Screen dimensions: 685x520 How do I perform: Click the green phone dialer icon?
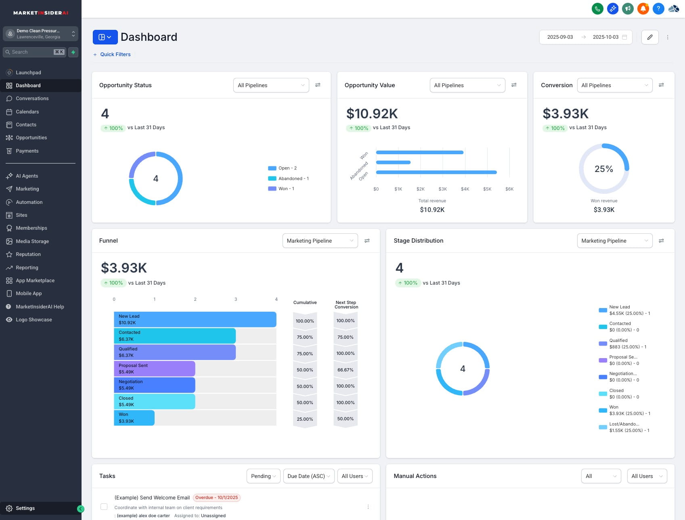pos(597,8)
